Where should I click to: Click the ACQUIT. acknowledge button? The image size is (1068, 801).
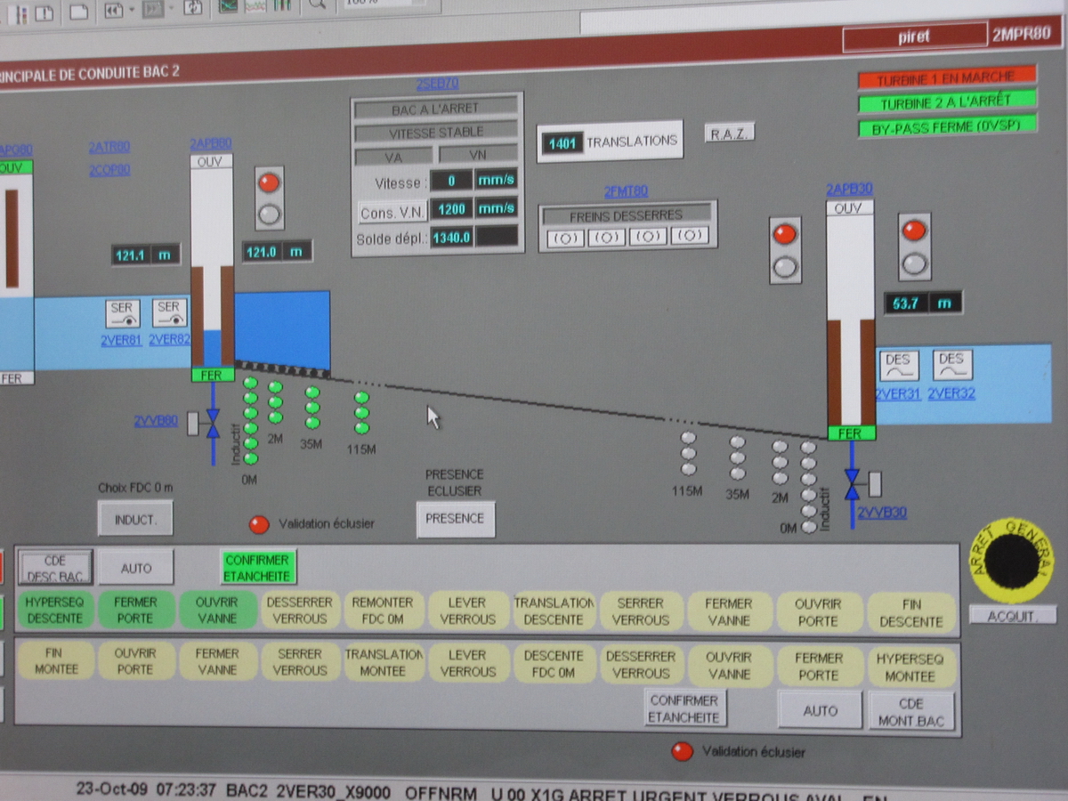[1012, 616]
